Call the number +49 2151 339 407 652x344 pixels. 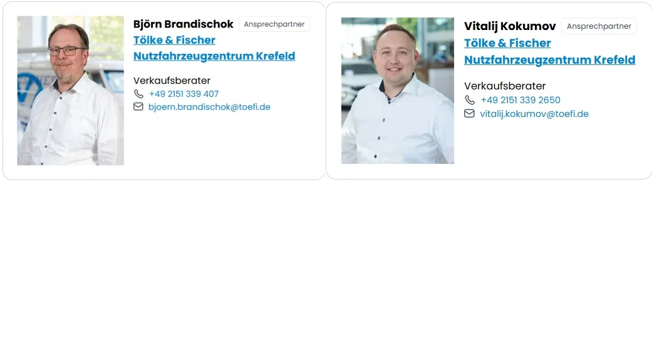(x=184, y=94)
